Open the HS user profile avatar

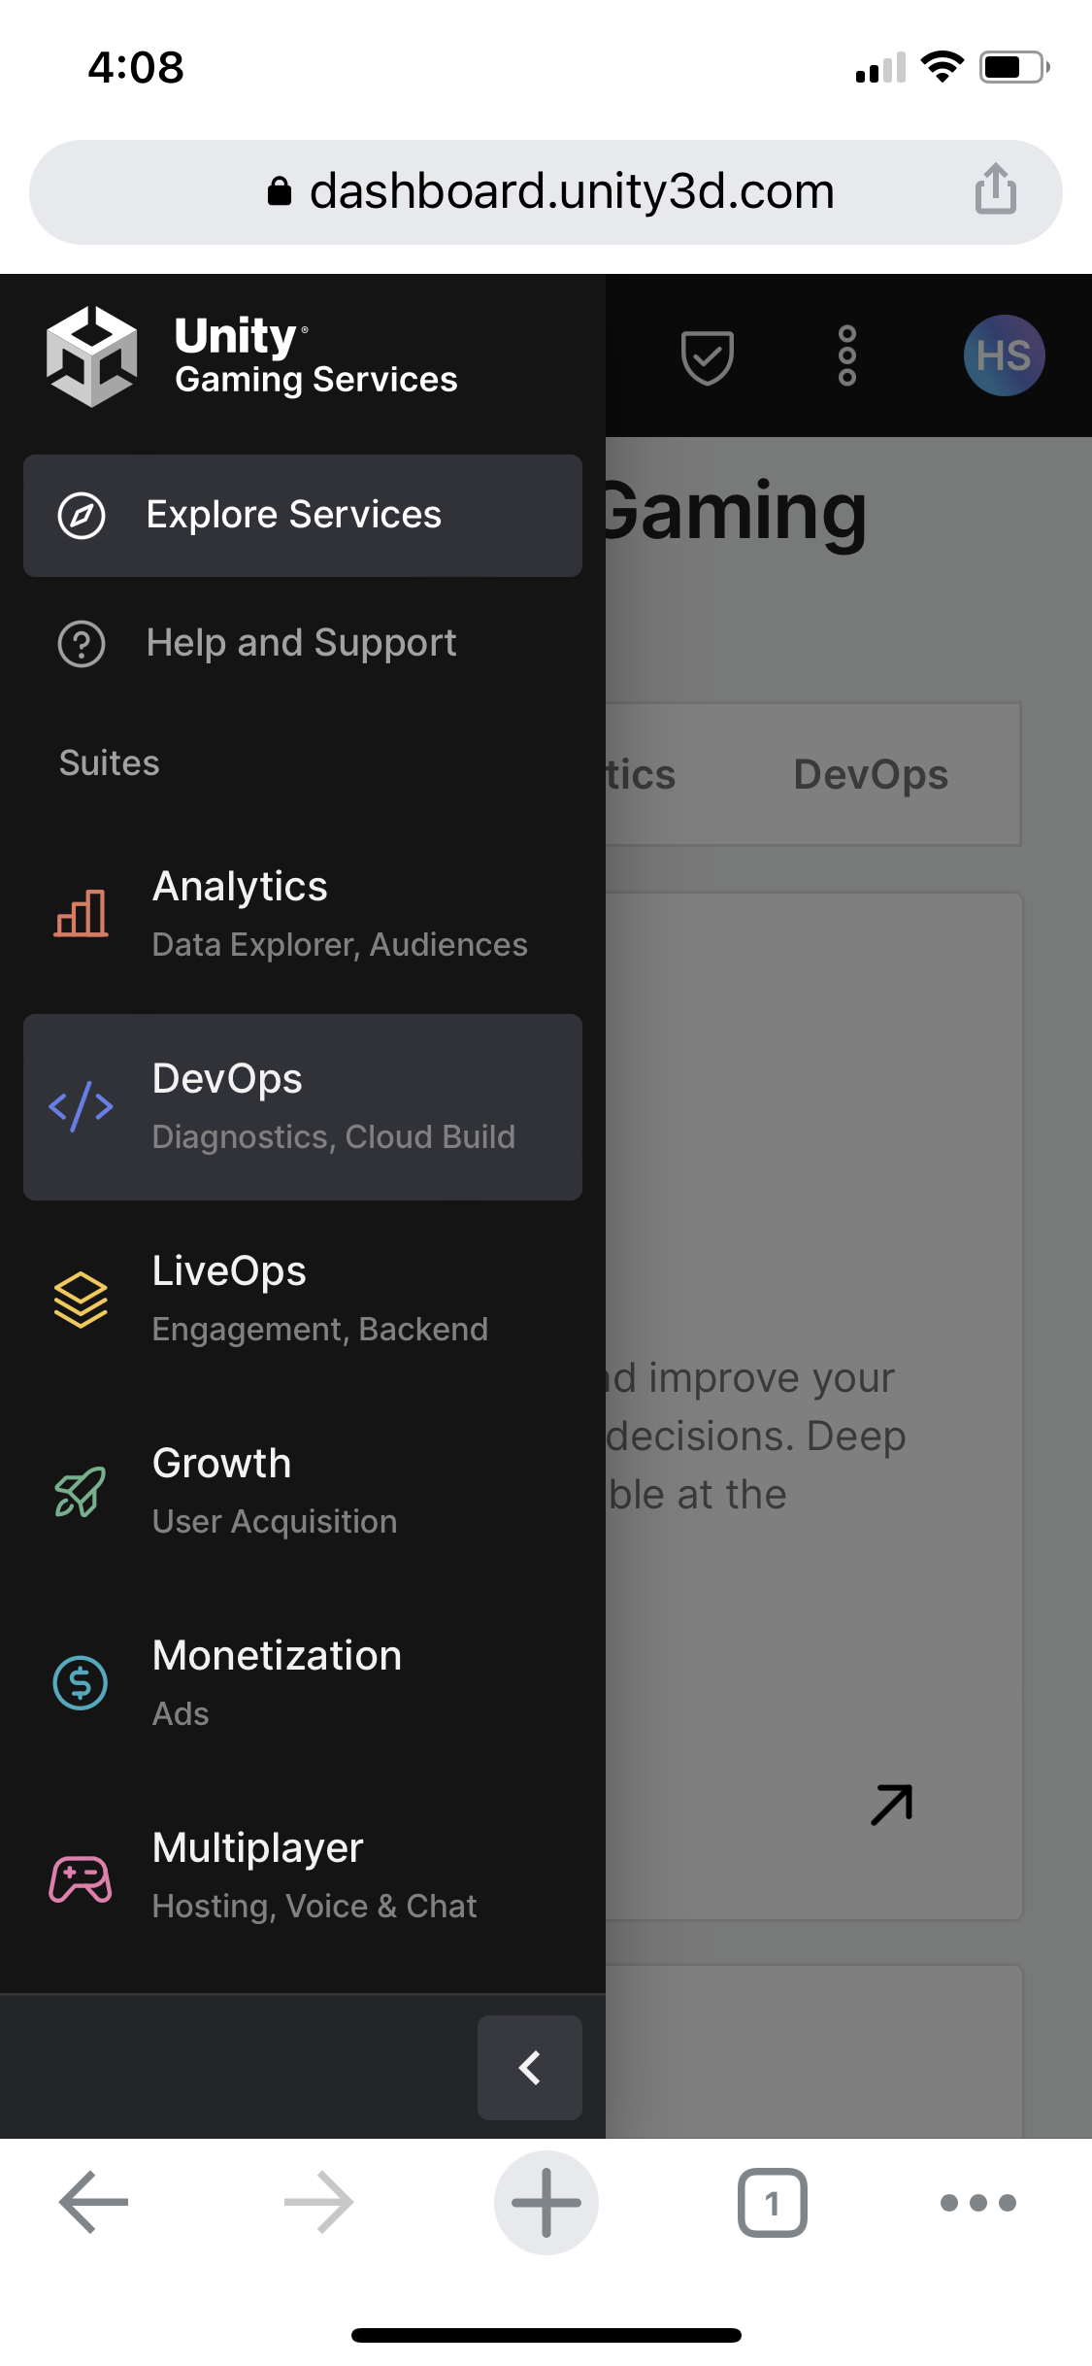1004,355
